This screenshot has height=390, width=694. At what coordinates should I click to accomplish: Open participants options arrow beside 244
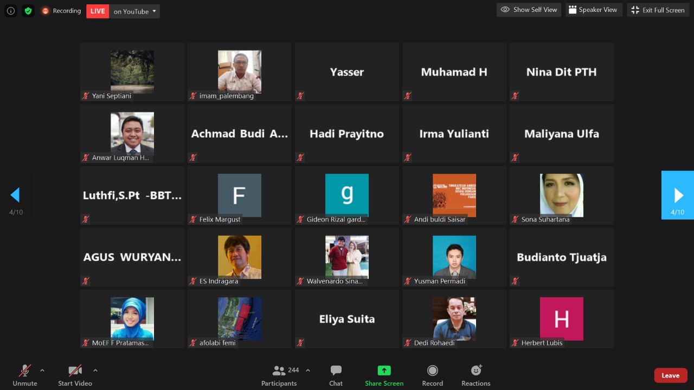click(308, 370)
